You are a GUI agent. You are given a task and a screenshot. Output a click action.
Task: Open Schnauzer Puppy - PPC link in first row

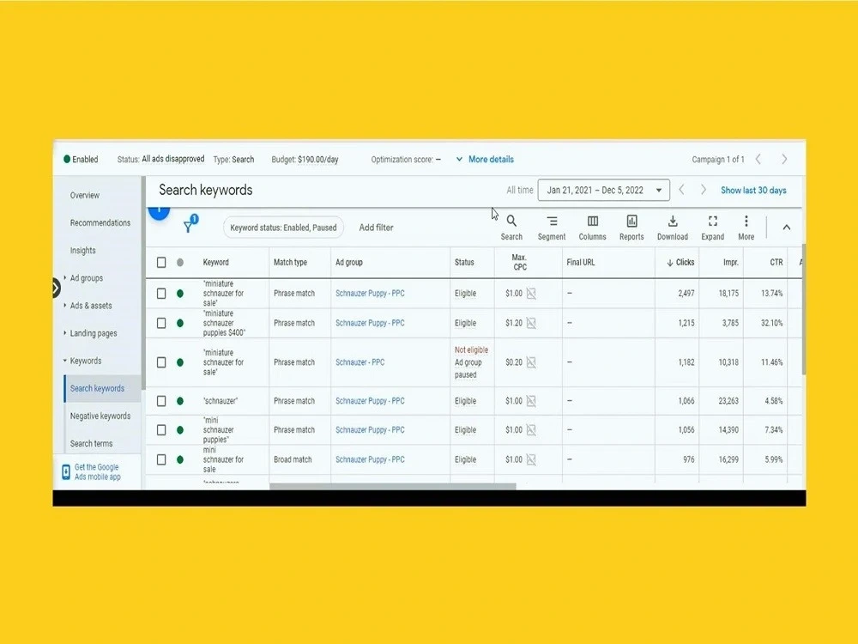[x=370, y=294]
